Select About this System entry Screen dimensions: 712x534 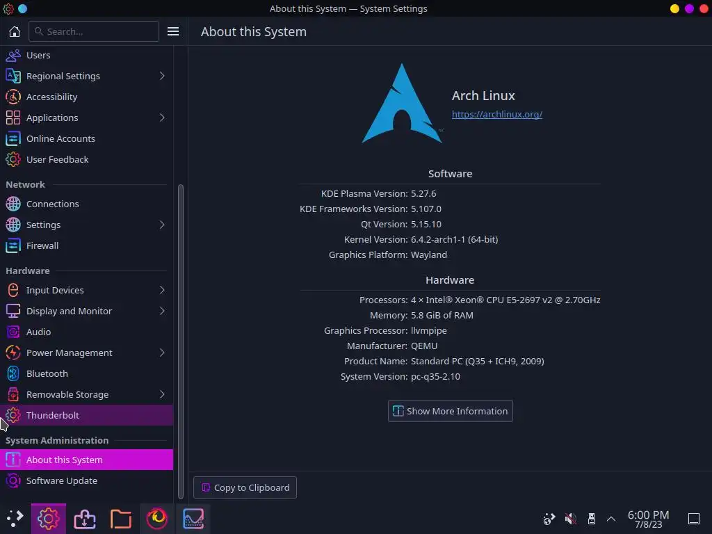[86, 460]
